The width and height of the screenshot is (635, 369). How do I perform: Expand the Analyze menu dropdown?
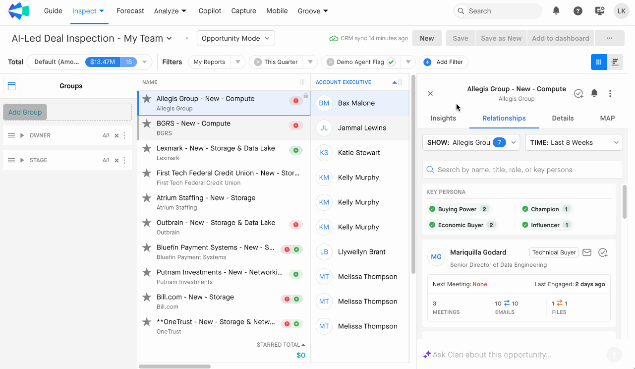click(170, 11)
